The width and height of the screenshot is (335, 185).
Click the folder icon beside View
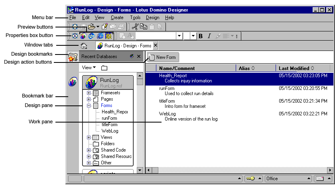pyautogui.click(x=104, y=68)
